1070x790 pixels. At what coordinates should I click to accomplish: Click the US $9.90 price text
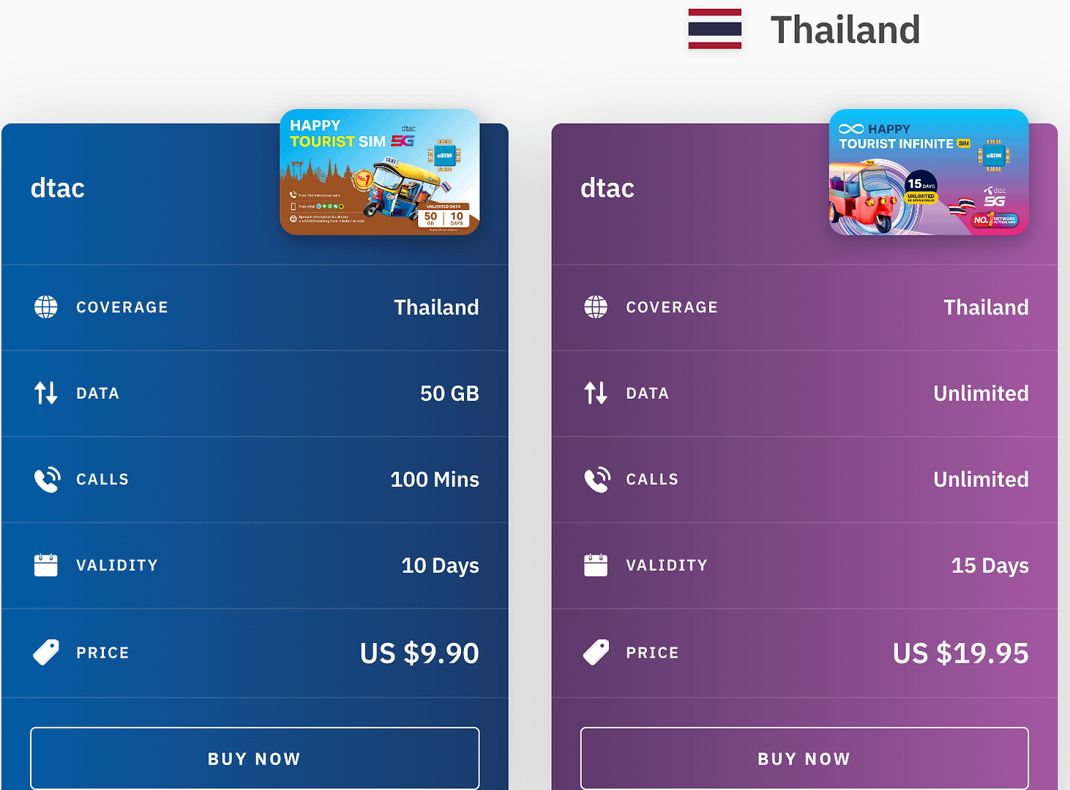(x=419, y=653)
